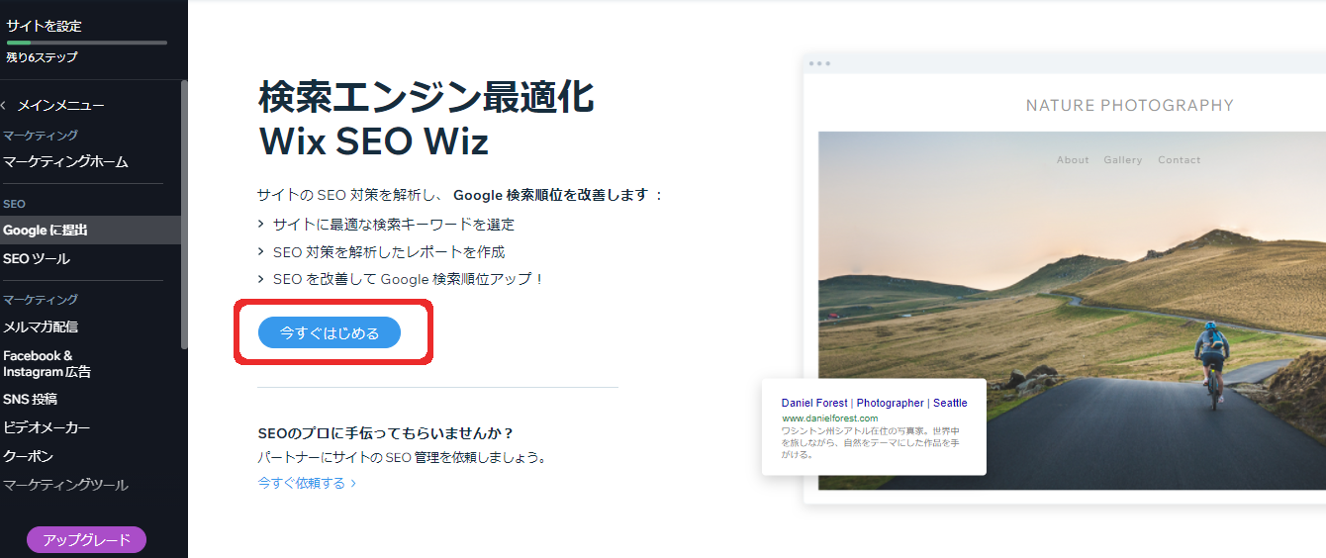Click About in preview site nav
This screenshot has height=558, width=1326.
[1073, 159]
